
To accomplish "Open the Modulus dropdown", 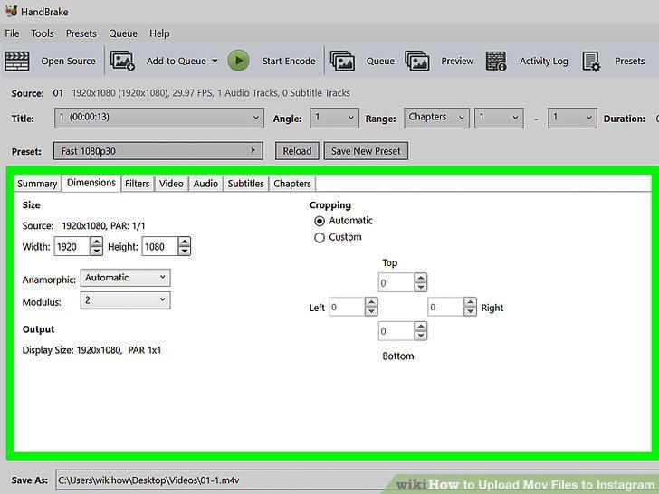I will pyautogui.click(x=125, y=300).
